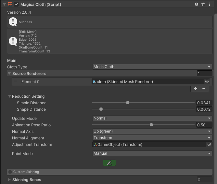Viewport: 217px width, 184px height.
Task: Click the Update Mode label
Action: [x=24, y=119]
